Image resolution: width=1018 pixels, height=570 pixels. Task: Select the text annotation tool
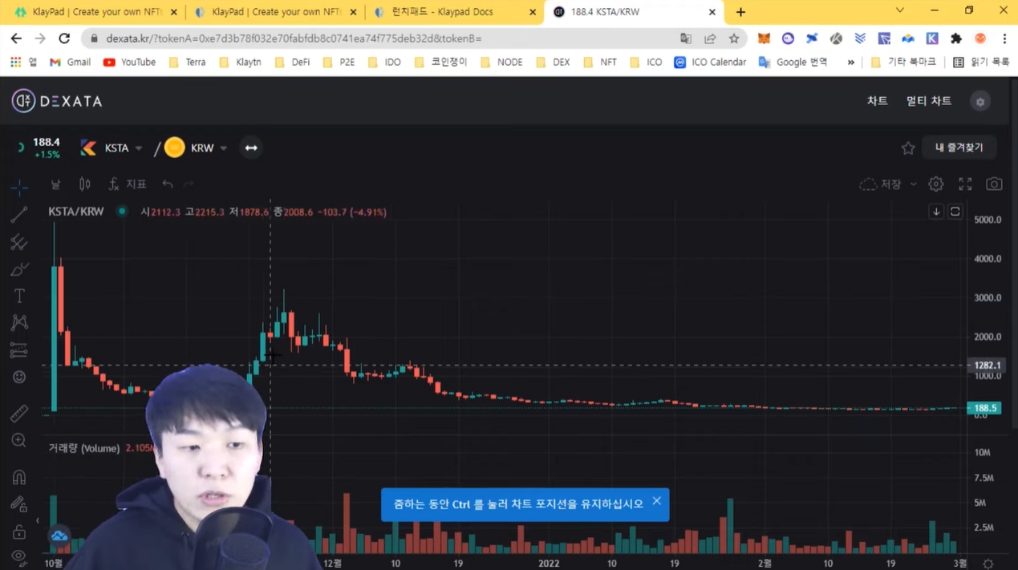(x=19, y=296)
